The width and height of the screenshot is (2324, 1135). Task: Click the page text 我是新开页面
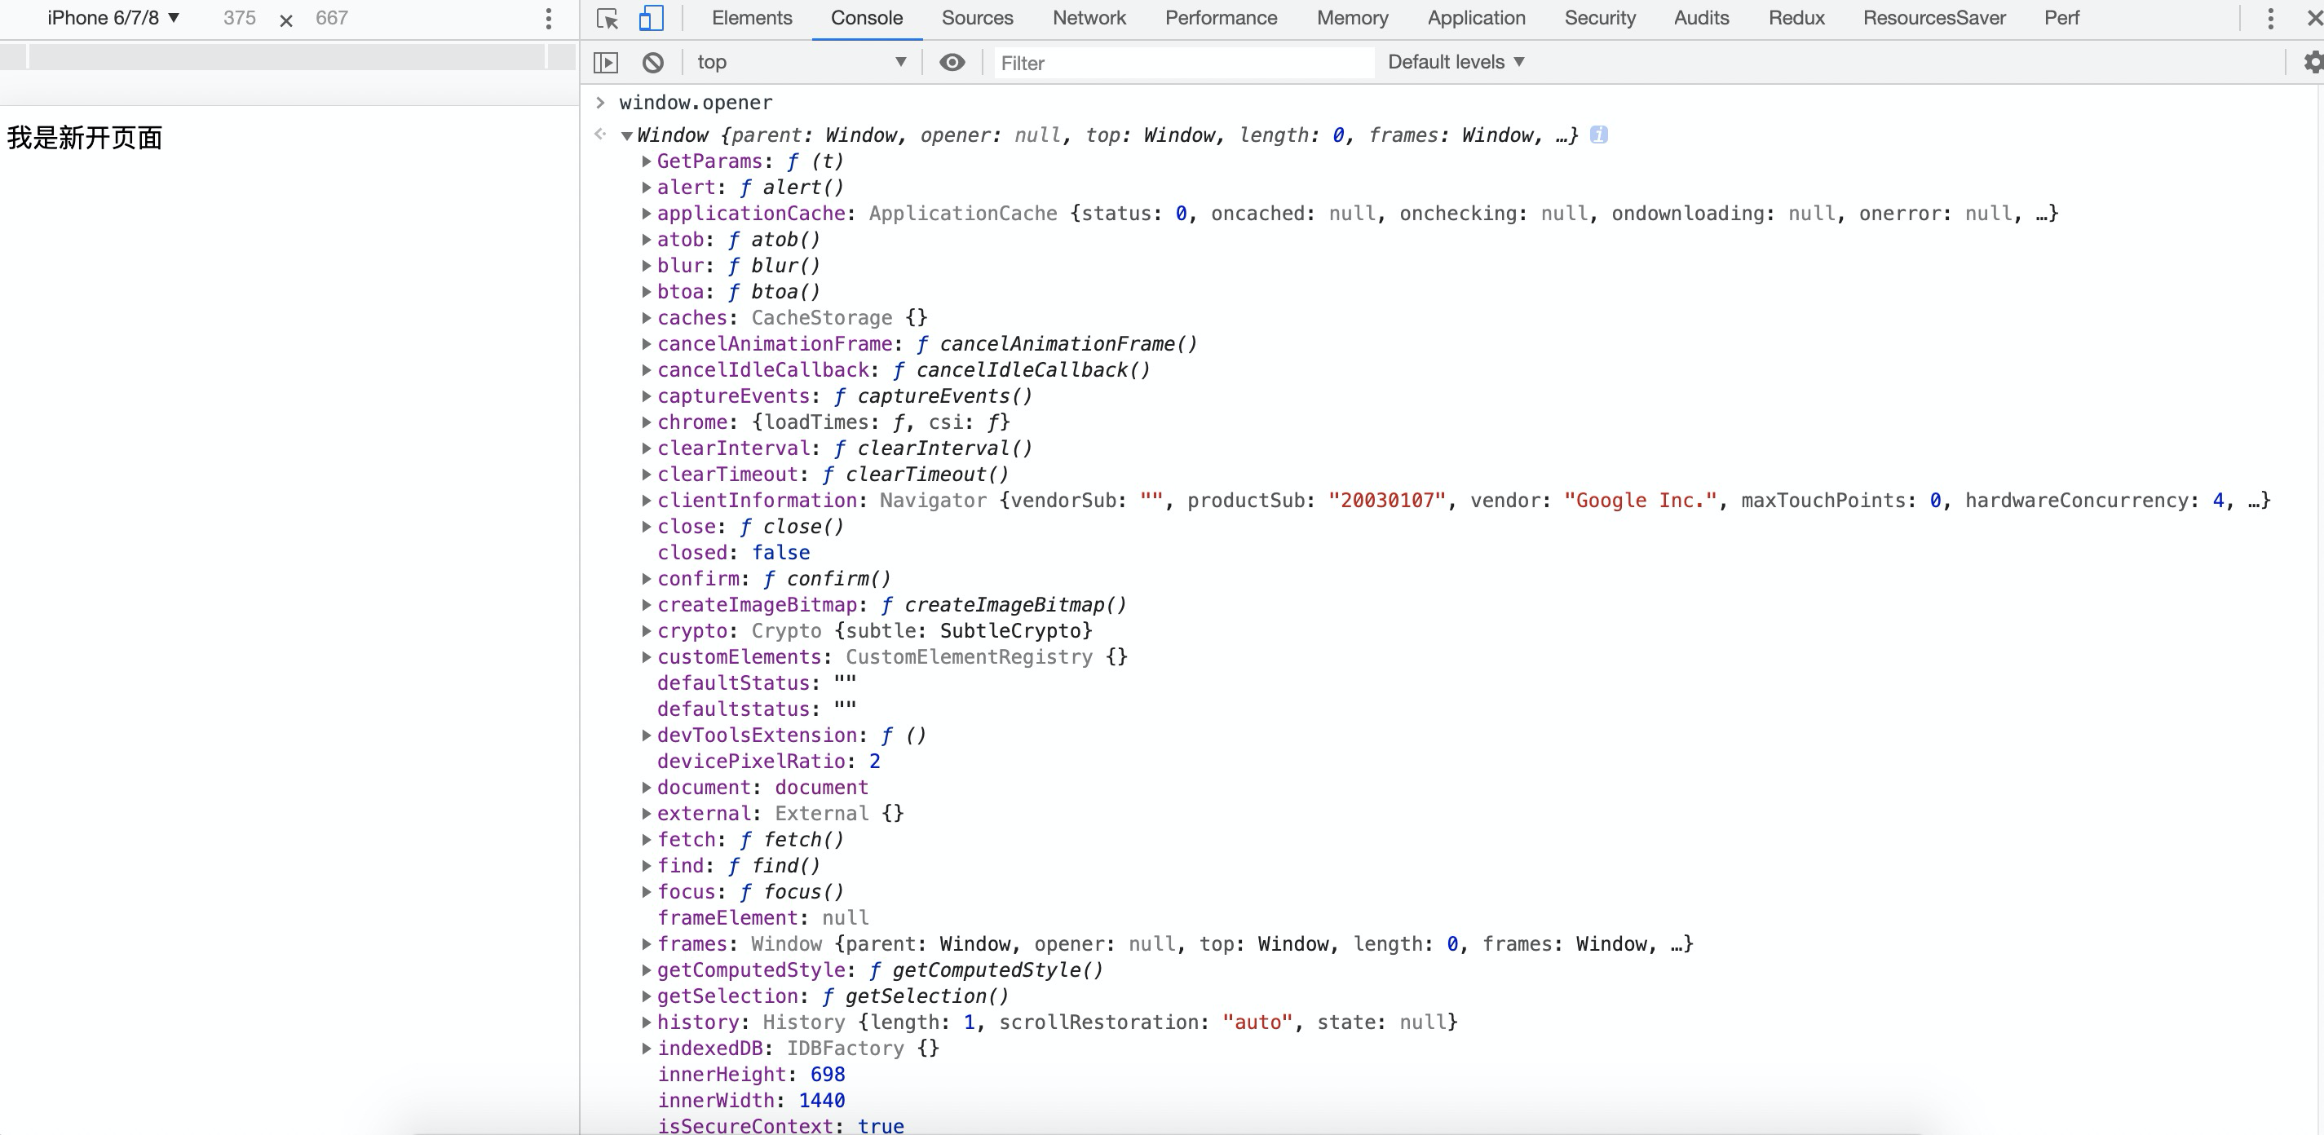(85, 138)
